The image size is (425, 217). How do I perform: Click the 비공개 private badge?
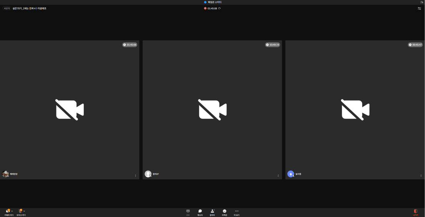click(x=7, y=8)
